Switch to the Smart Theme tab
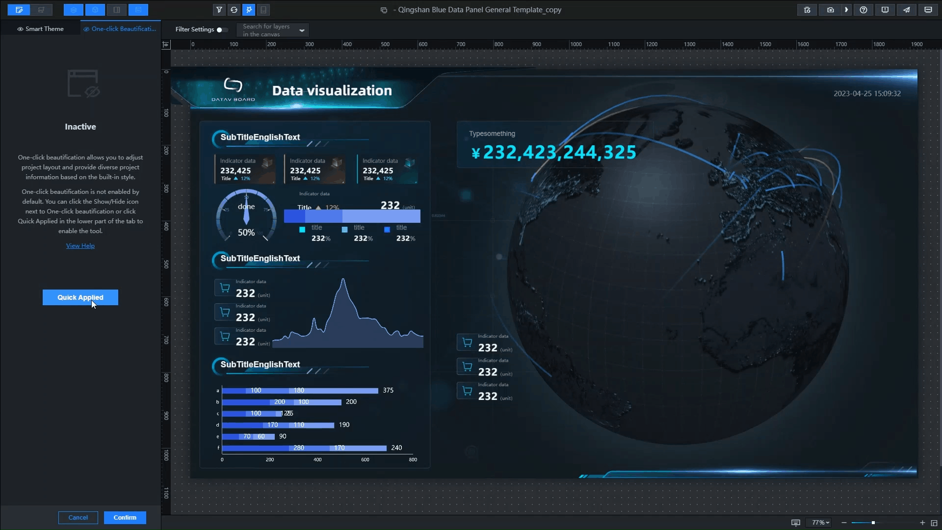Viewport: 942px width, 530px height. click(x=40, y=29)
